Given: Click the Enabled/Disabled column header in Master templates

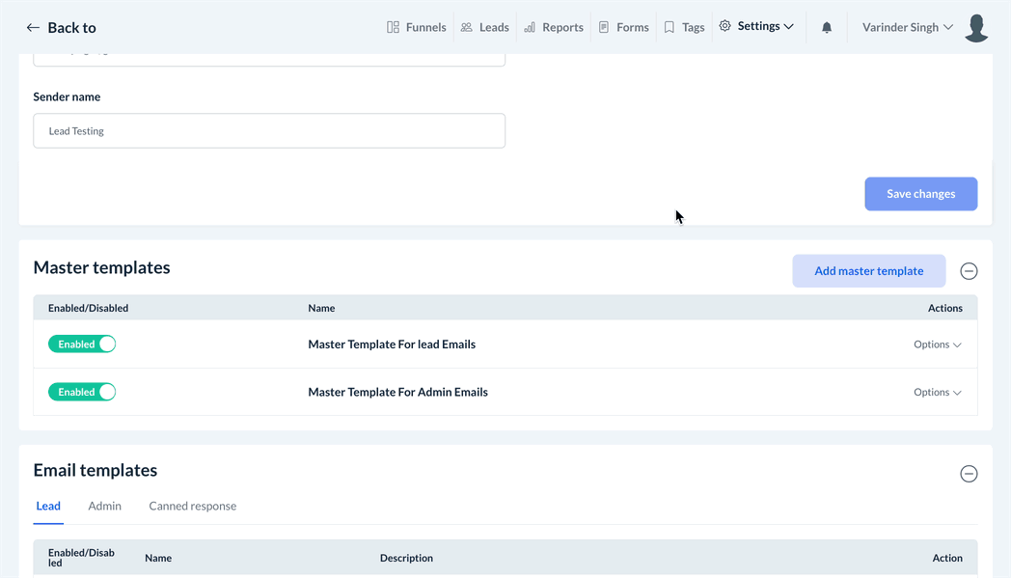Looking at the screenshot, I should point(89,309).
